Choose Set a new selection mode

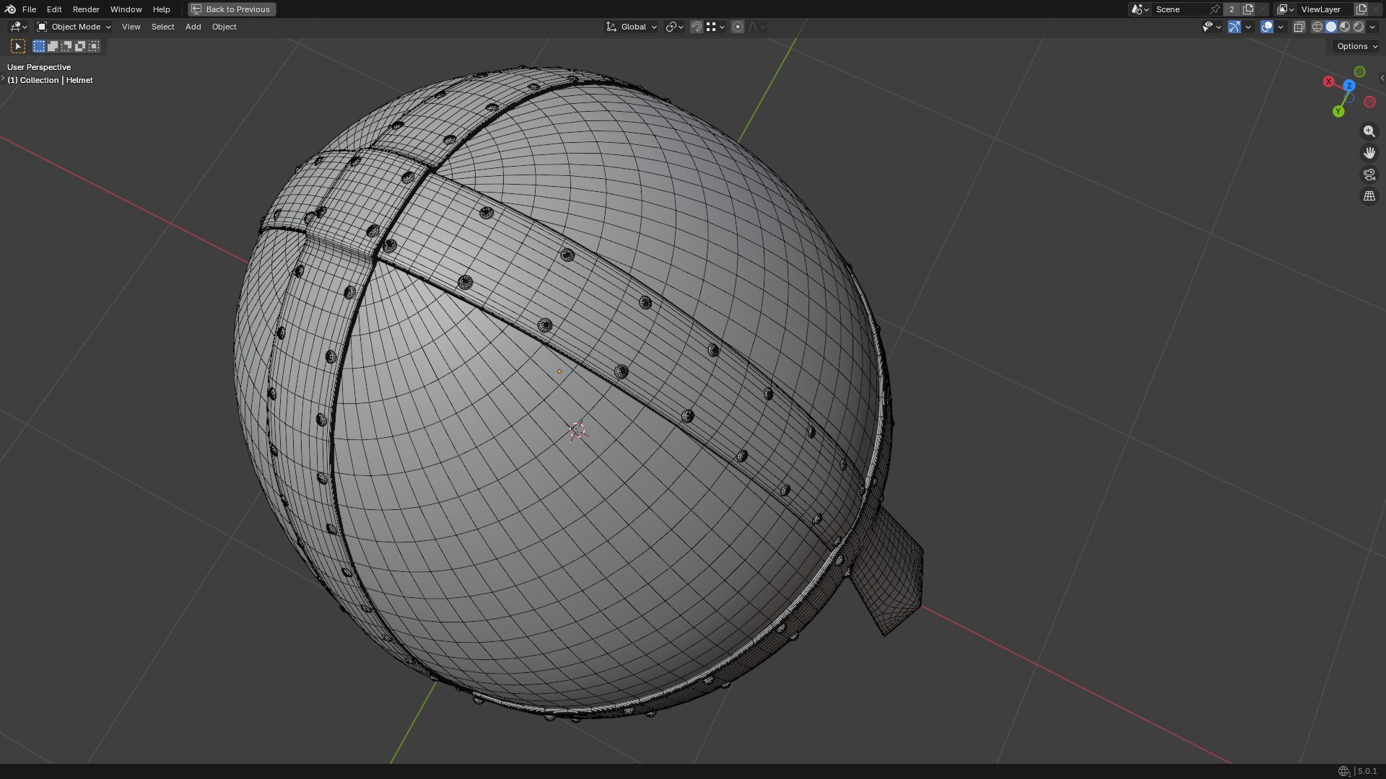tap(39, 46)
